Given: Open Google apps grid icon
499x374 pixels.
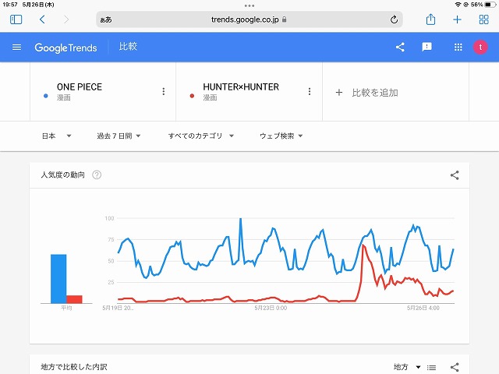Looking at the screenshot, I should coord(458,48).
